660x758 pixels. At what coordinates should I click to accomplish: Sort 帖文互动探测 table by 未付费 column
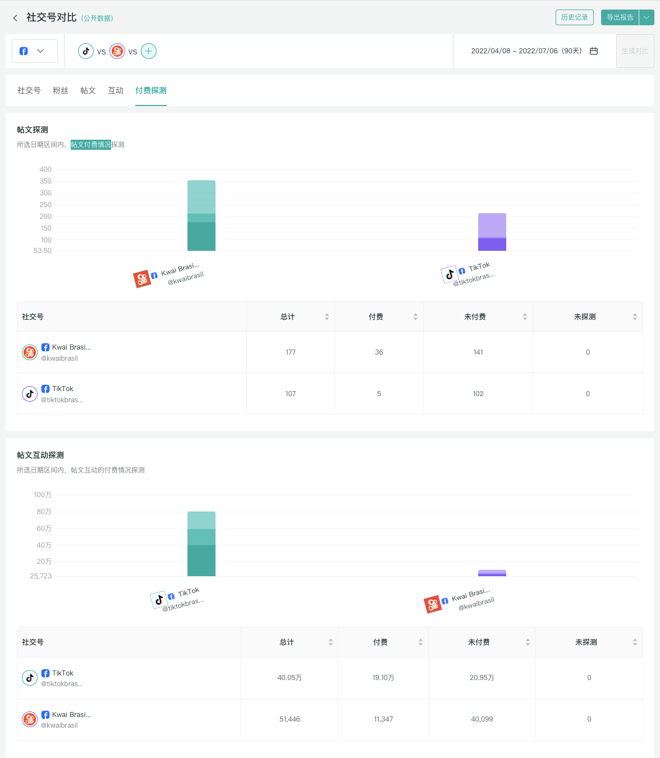528,642
